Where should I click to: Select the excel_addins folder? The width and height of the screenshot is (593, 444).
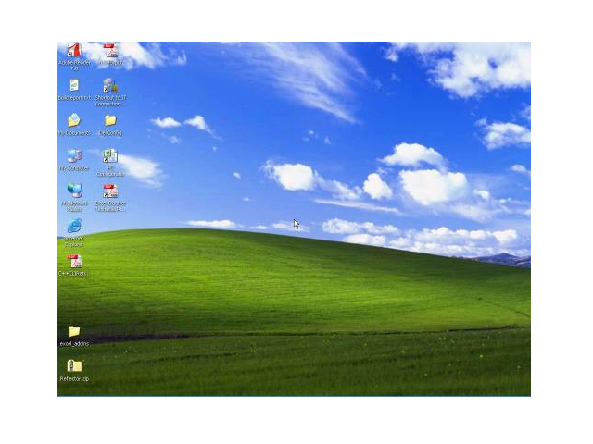pyautogui.click(x=74, y=331)
